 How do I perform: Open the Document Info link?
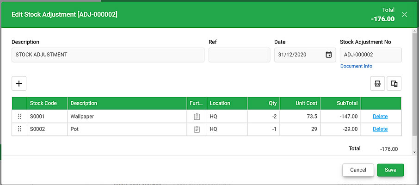pyautogui.click(x=356, y=66)
